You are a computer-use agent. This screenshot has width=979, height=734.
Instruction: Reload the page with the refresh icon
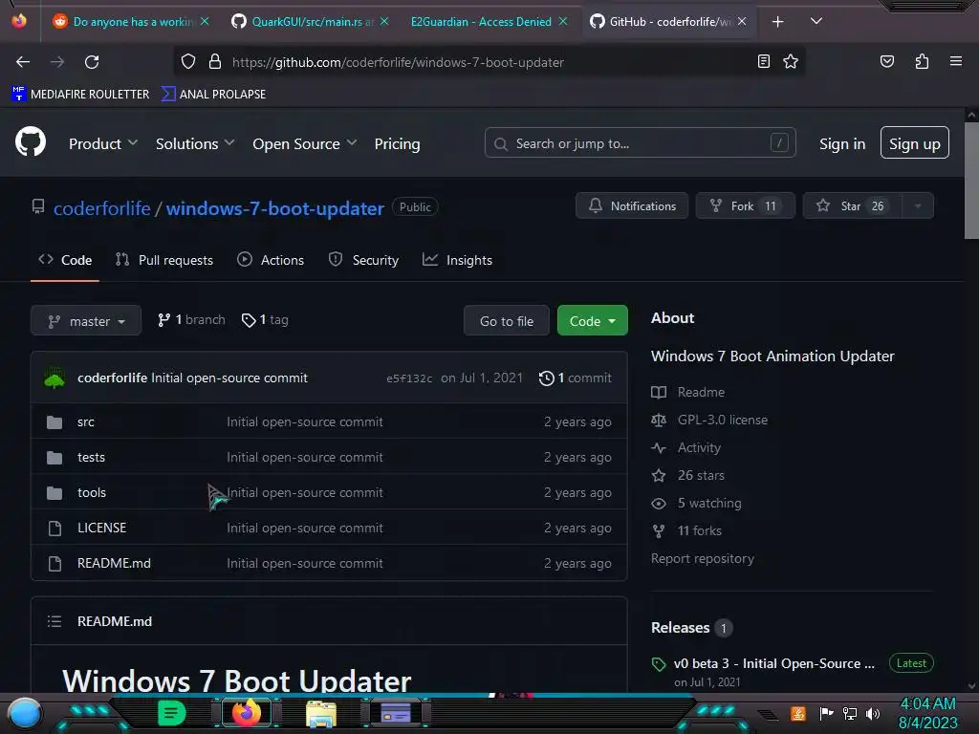[92, 62]
